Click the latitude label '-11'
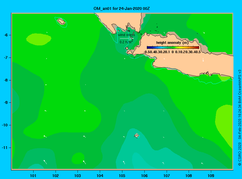242x179 pixels. click(5, 148)
